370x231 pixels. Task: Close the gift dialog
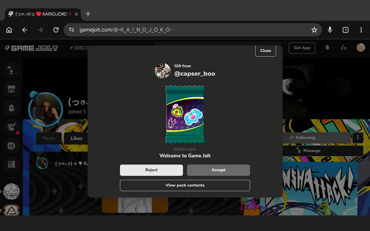pos(266,50)
